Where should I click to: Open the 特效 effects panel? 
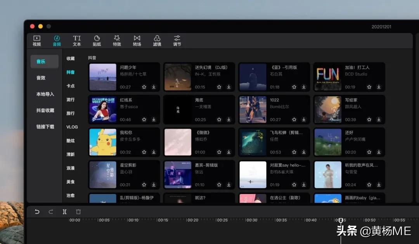(117, 41)
